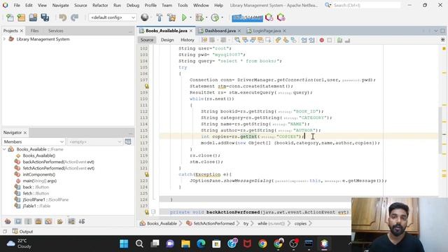
Task: Switch to the Files tab
Action: coord(34,31)
